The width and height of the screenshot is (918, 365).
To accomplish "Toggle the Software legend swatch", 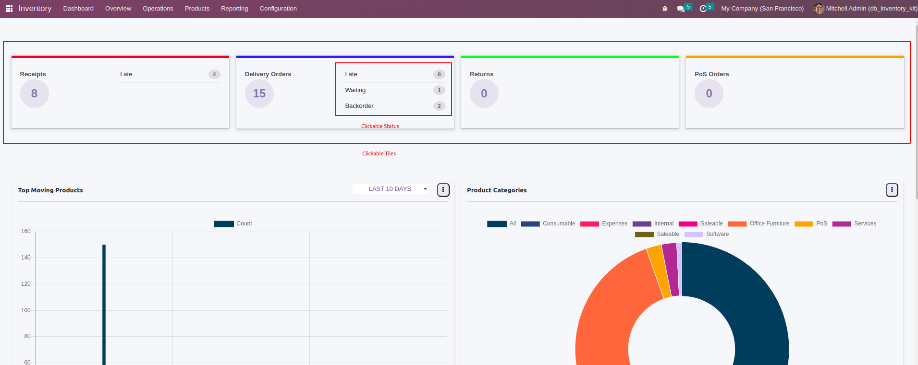I will [694, 235].
